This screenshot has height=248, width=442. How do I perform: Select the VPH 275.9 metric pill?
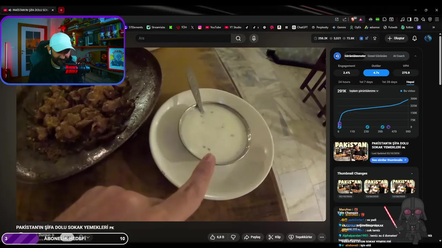click(x=406, y=73)
